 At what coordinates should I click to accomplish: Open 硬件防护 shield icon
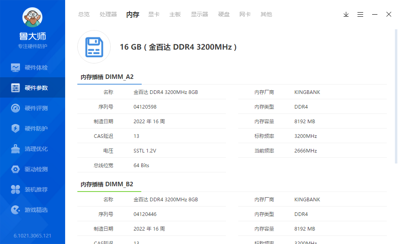pyautogui.click(x=15, y=129)
